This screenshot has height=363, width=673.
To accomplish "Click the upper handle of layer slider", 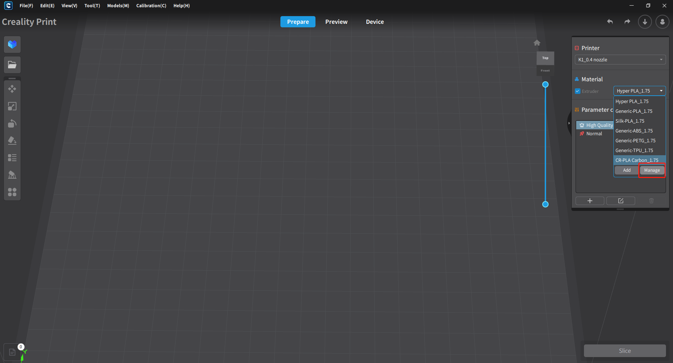I will 545,84.
